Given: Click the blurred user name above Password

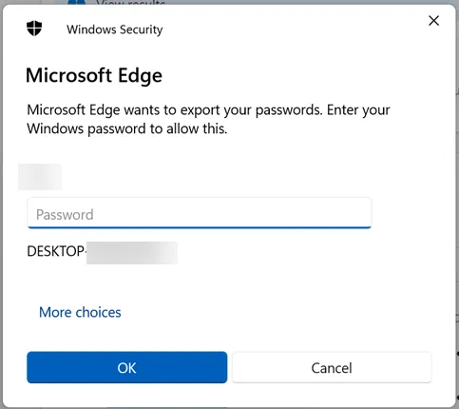Looking at the screenshot, I should point(40,177).
